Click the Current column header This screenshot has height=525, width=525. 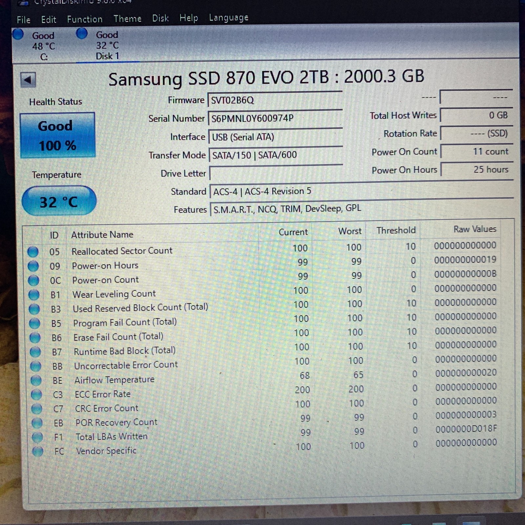point(293,232)
